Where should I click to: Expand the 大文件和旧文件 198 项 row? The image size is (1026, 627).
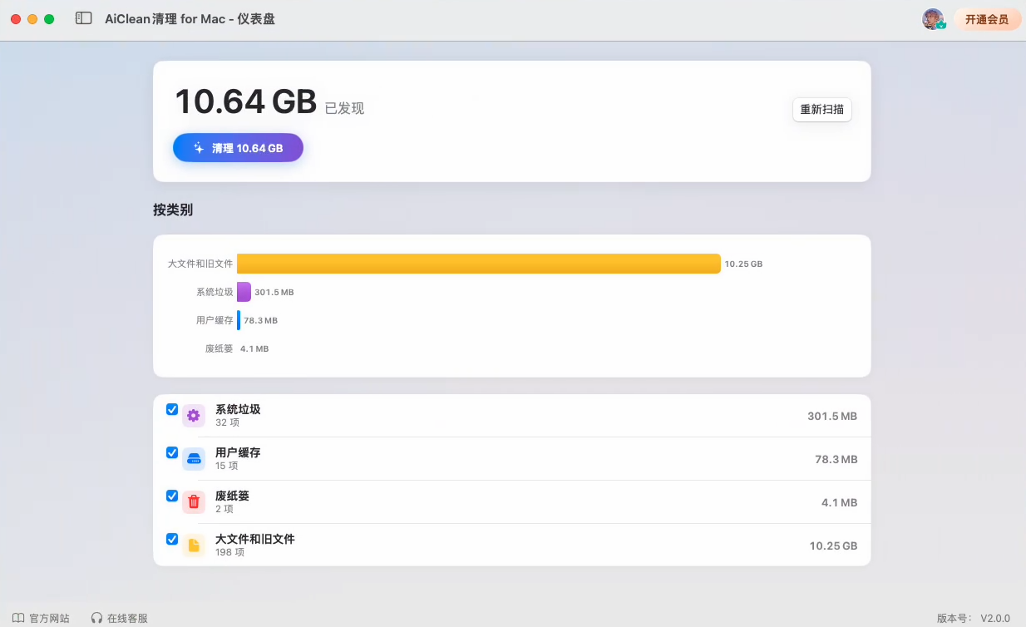coord(512,546)
